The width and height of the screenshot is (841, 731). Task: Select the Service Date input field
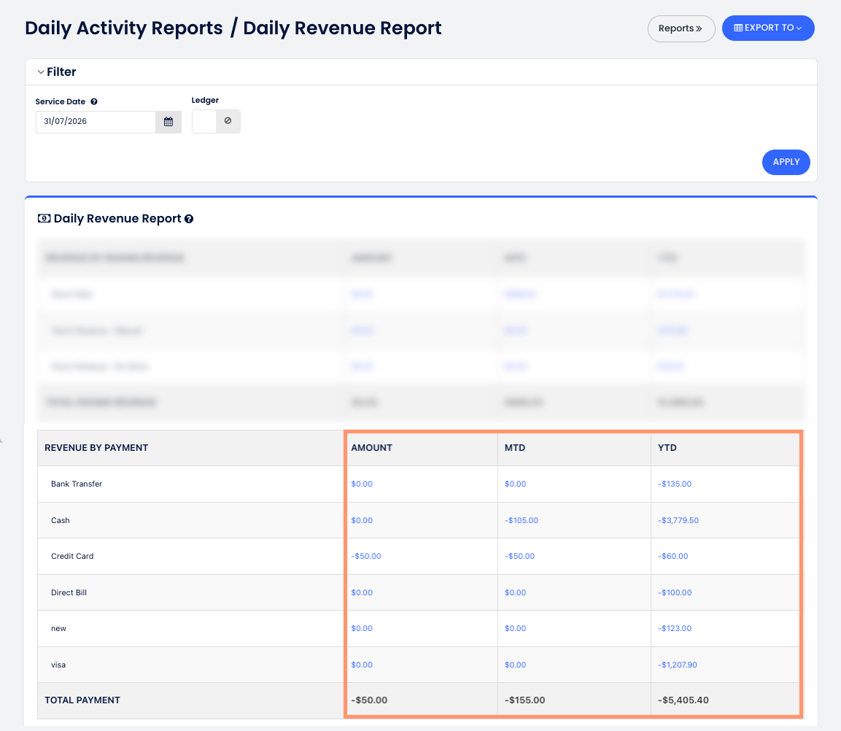[x=96, y=122]
